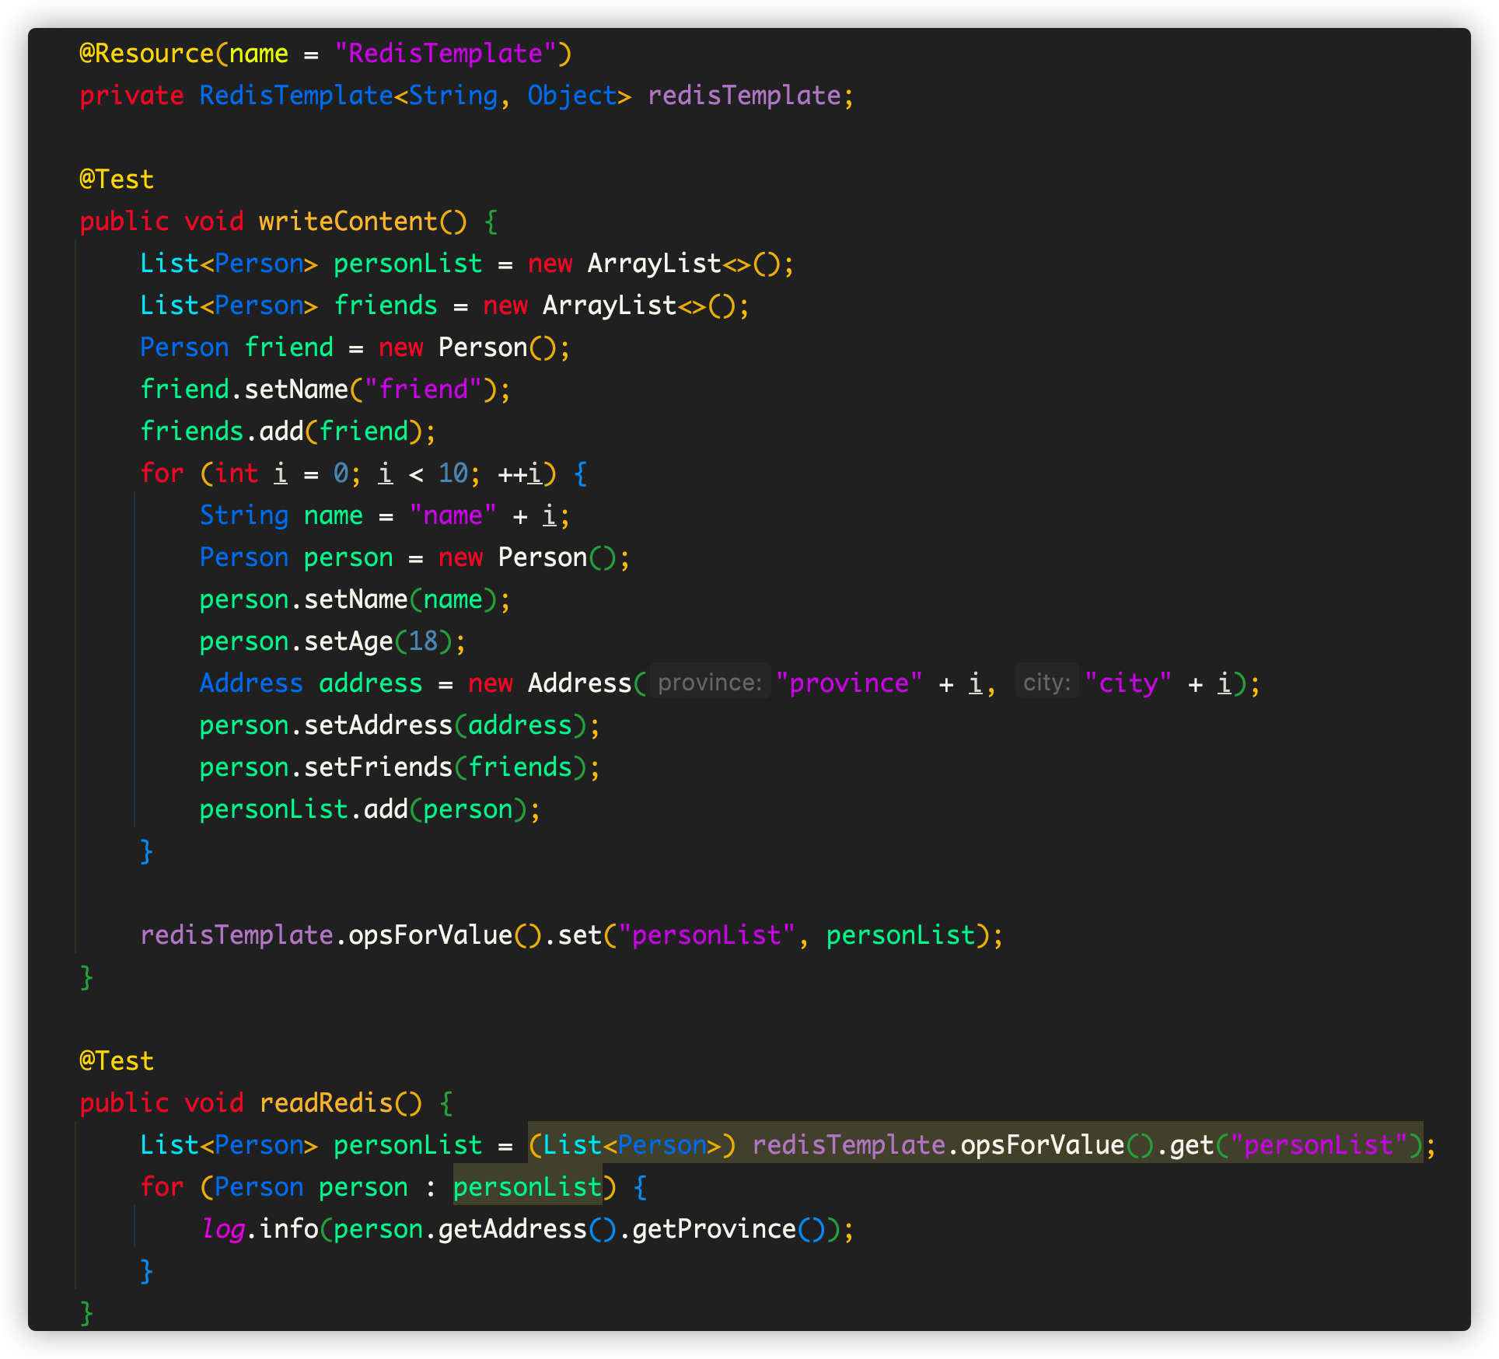Screen dimensions: 1499x1359
Task: Click the city: parameter hint
Action: (1046, 682)
